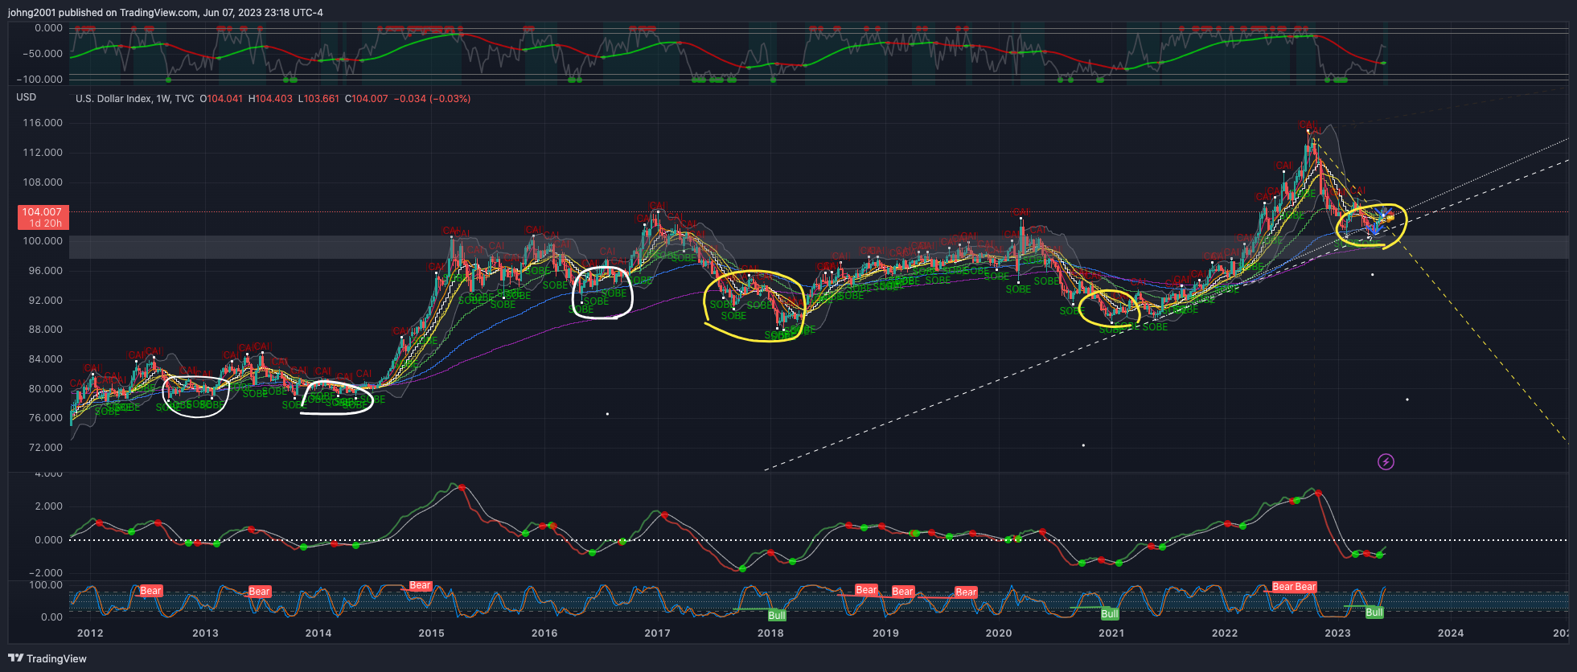This screenshot has width=1577, height=672.
Task: Click the Bull signal label above 2021
Action: 1110,614
